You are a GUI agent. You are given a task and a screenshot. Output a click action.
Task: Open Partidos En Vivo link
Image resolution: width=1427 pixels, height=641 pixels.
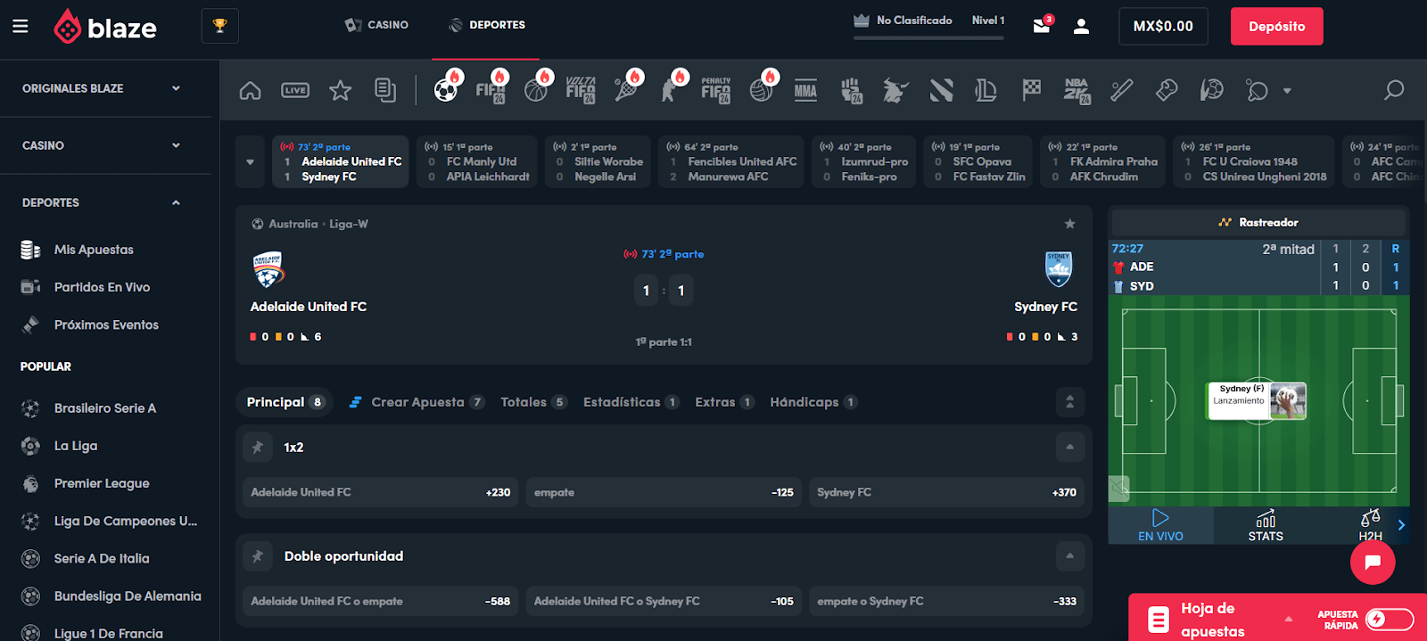[102, 287]
